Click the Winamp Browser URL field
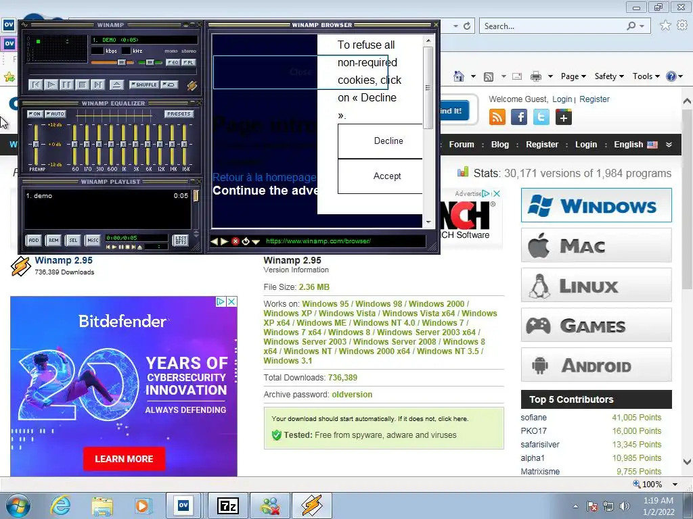Screen dimensions: 693x519 (344, 241)
